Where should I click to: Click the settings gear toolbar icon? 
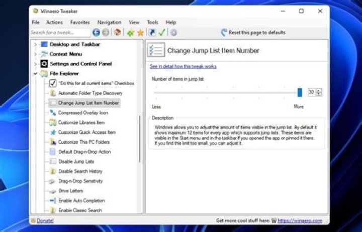click(173, 33)
